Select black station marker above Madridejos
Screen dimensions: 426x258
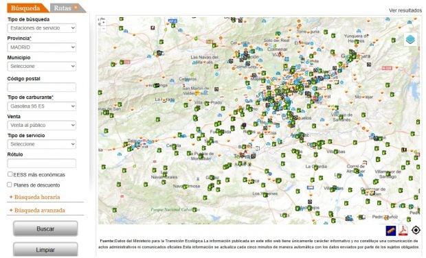310,202
